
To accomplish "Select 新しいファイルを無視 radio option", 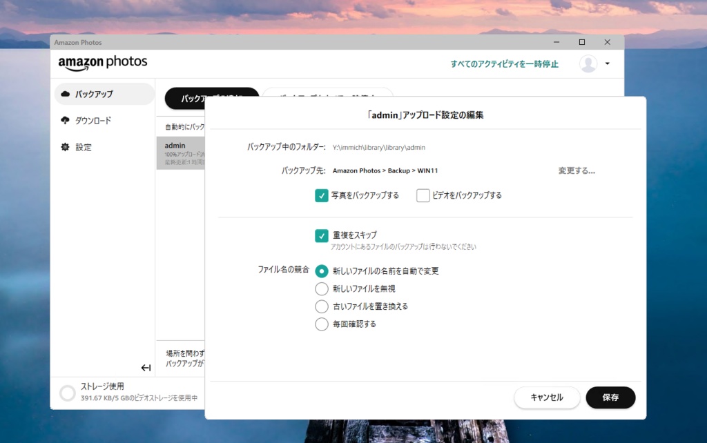I will (x=322, y=288).
